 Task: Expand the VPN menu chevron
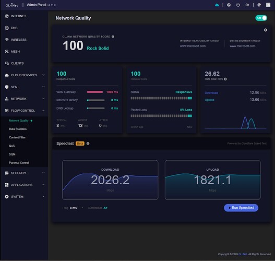[x=43, y=87]
